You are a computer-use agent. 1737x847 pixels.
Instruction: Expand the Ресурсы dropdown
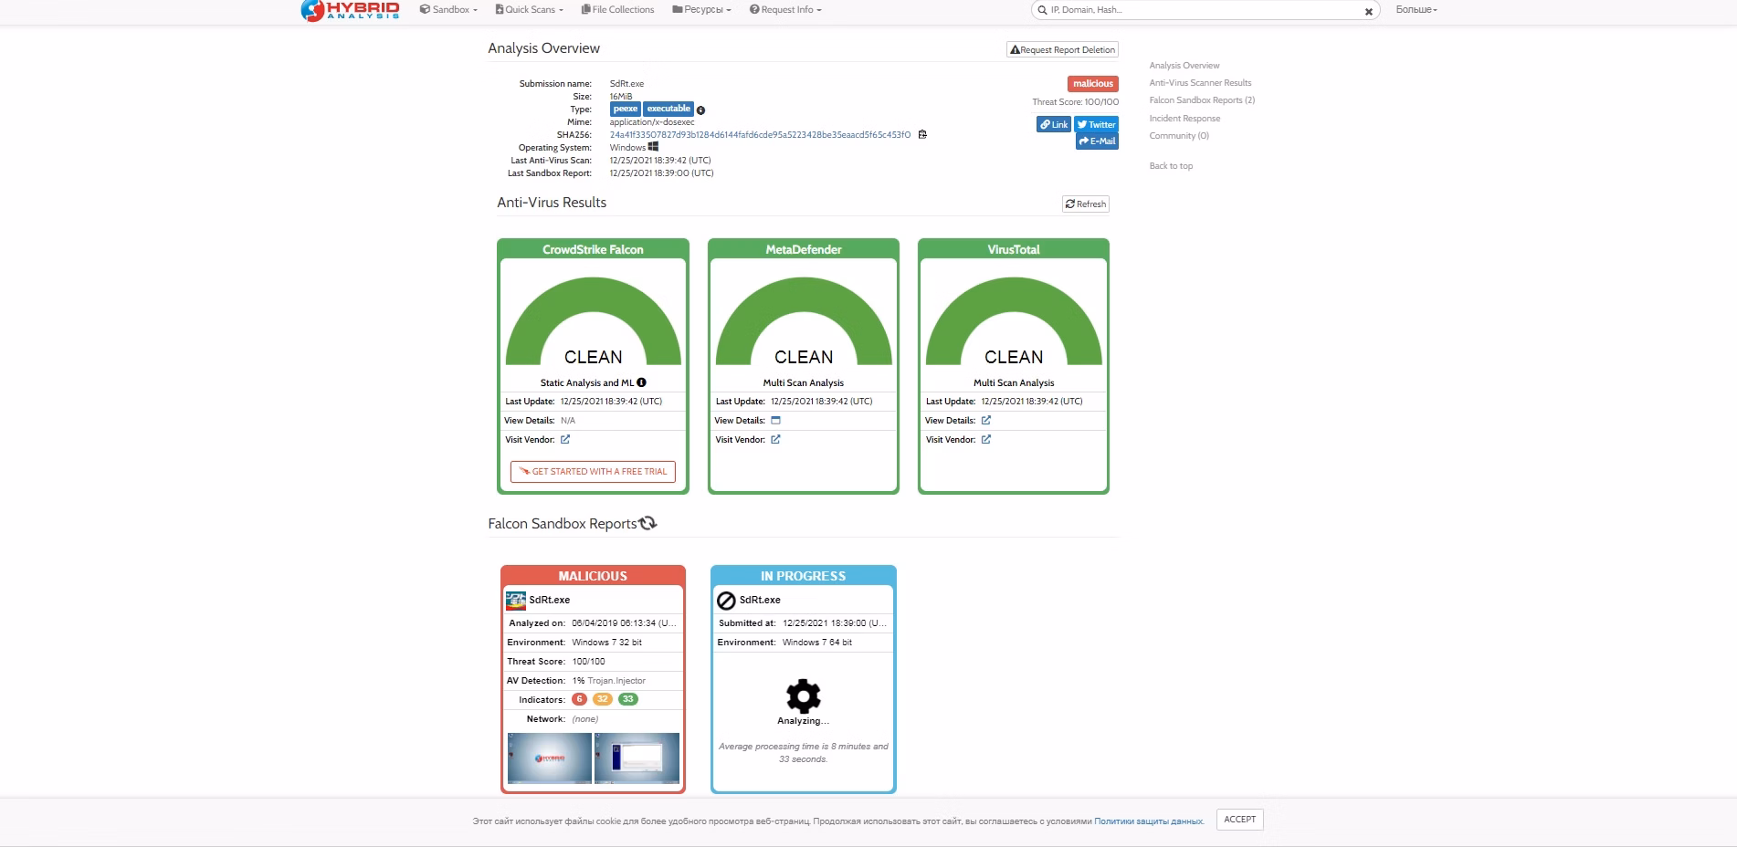tap(701, 10)
